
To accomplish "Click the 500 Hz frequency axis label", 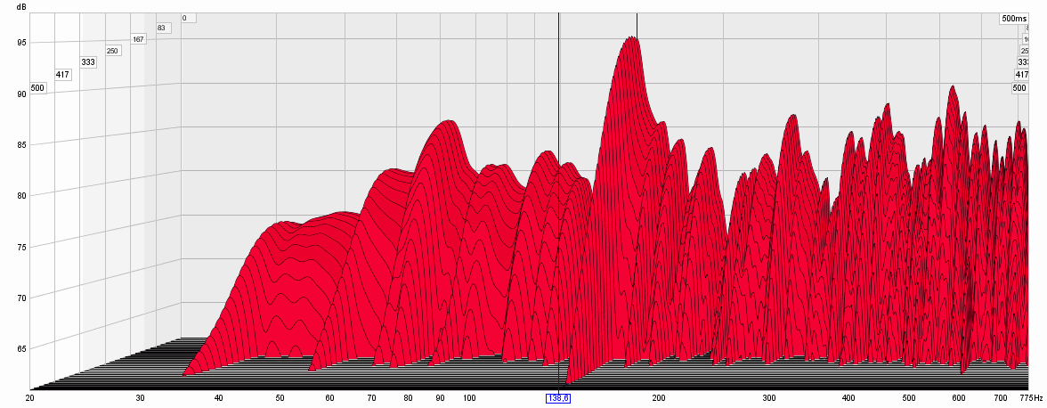I will coord(909,398).
